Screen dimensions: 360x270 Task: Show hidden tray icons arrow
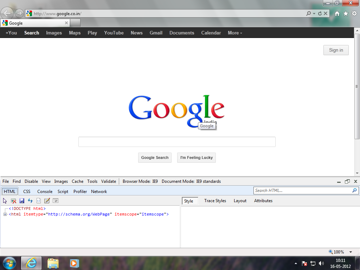point(296,263)
